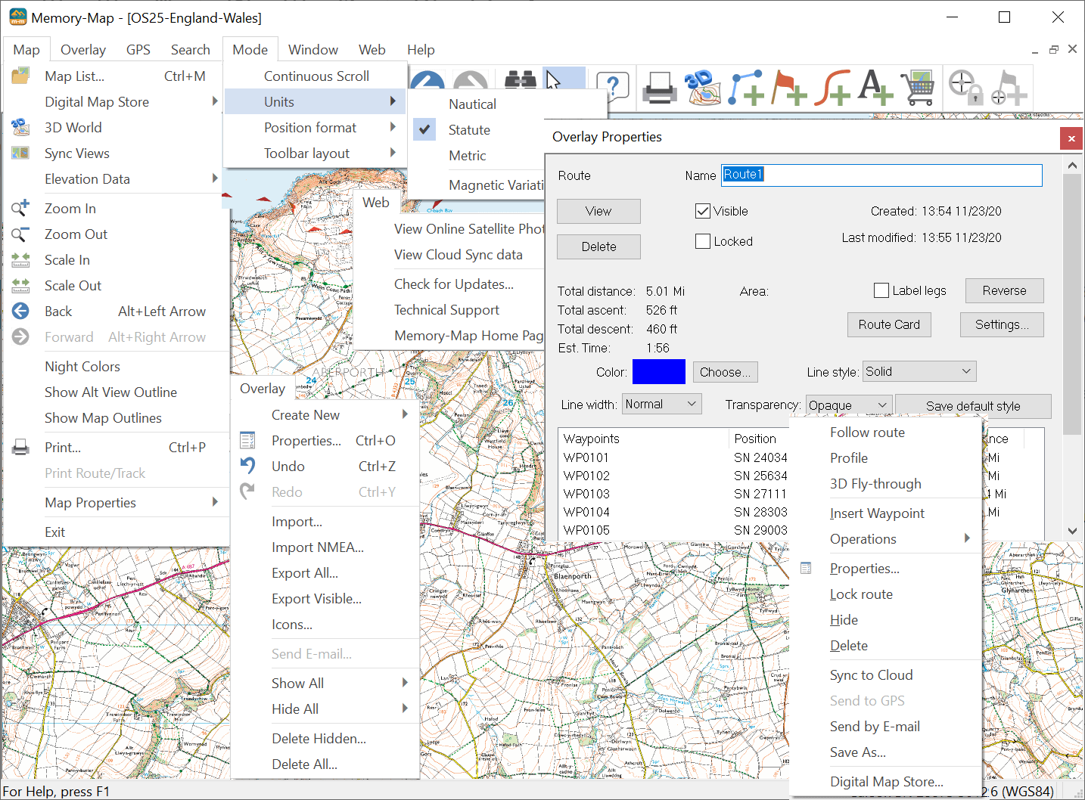This screenshot has height=800, width=1085.
Task: Click the 3D World icon in Map menu
Action: [20, 127]
